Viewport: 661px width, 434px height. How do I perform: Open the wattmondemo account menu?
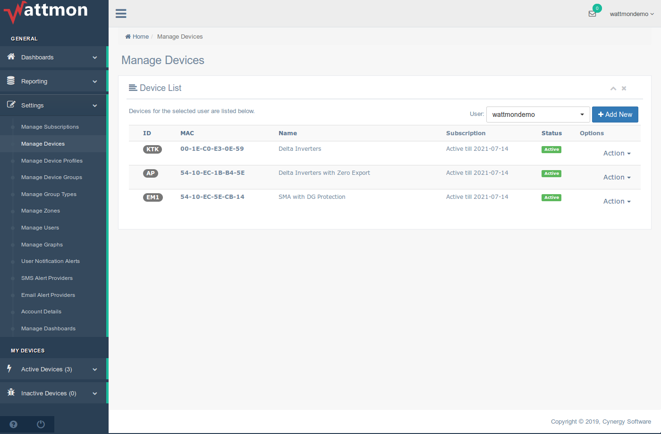[x=631, y=14]
